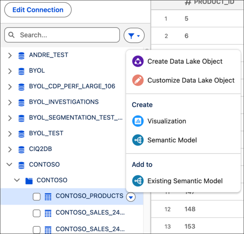The width and height of the screenshot is (244, 234).
Task: Select the BYOL_CDP_PERF_LARGE_106 label
Action: pyautogui.click(x=72, y=86)
